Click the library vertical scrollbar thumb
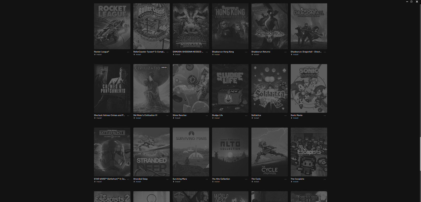The width and height of the screenshot is (421, 202). pos(420,154)
